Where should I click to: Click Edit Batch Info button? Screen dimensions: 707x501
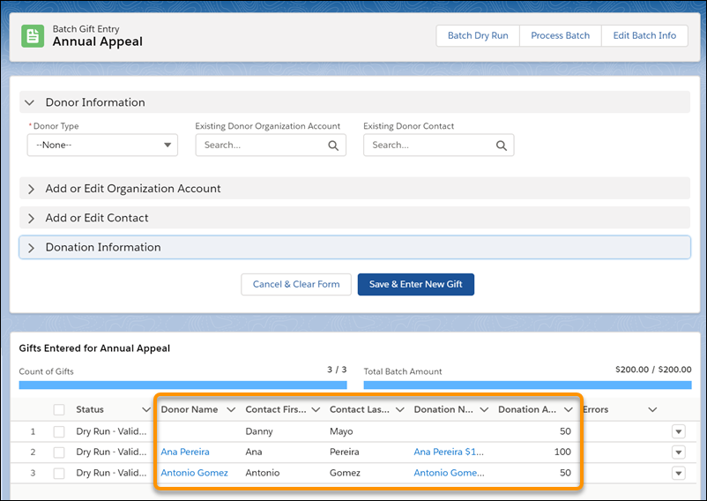coord(644,35)
